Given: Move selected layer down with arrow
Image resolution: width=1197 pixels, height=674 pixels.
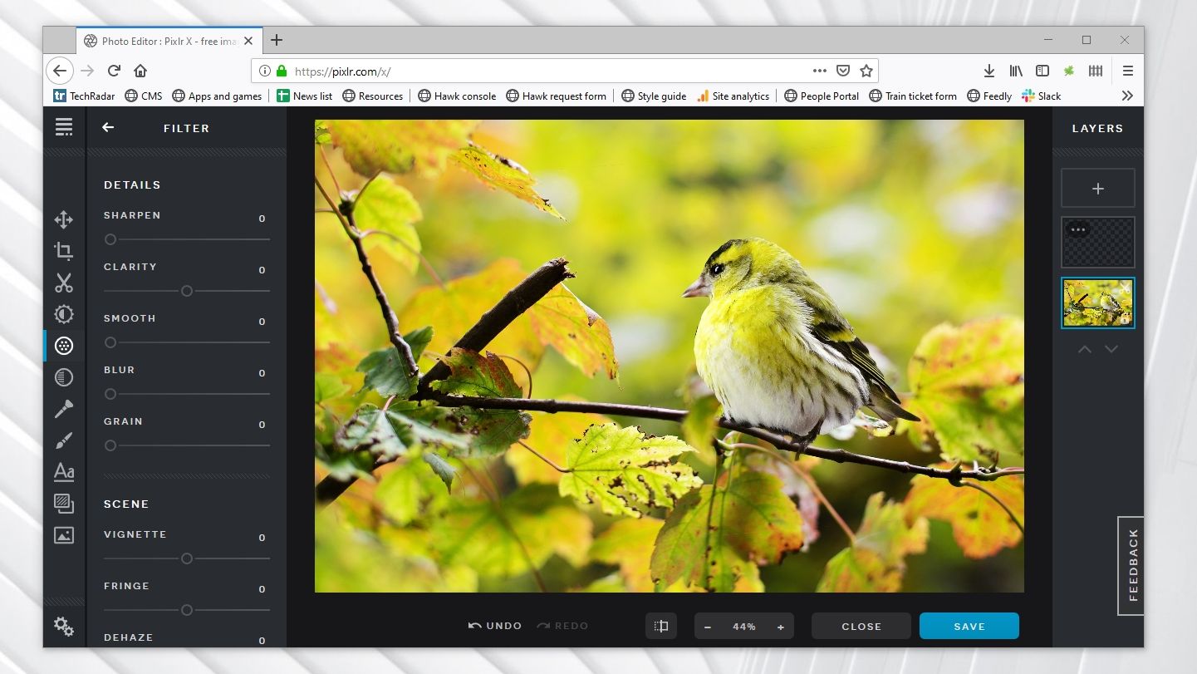Looking at the screenshot, I should (x=1111, y=349).
